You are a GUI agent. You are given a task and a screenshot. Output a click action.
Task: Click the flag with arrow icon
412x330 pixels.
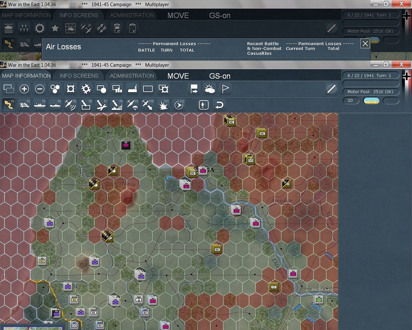[x=194, y=89]
